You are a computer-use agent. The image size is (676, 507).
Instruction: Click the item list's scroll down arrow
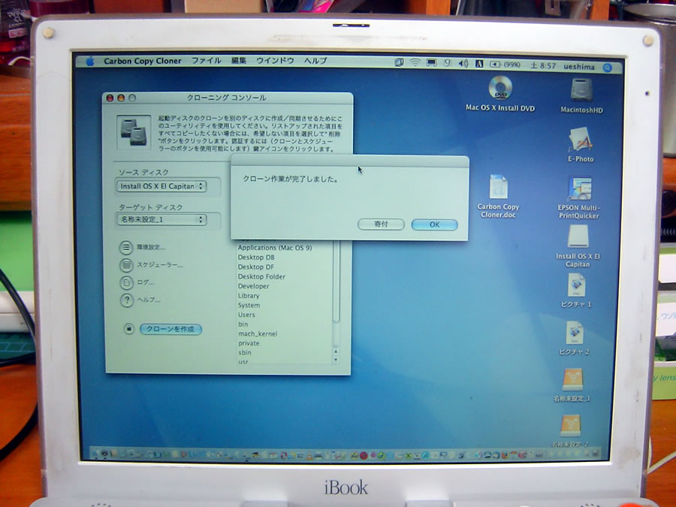336,360
